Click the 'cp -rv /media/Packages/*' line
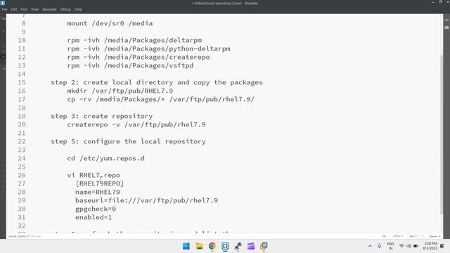Image resolution: width=450 pixels, height=253 pixels. point(161,99)
